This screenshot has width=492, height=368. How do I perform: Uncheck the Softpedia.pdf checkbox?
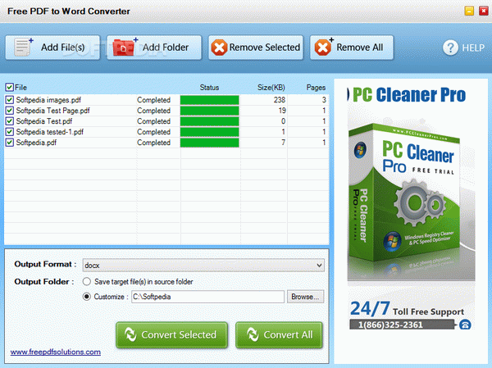(x=9, y=143)
